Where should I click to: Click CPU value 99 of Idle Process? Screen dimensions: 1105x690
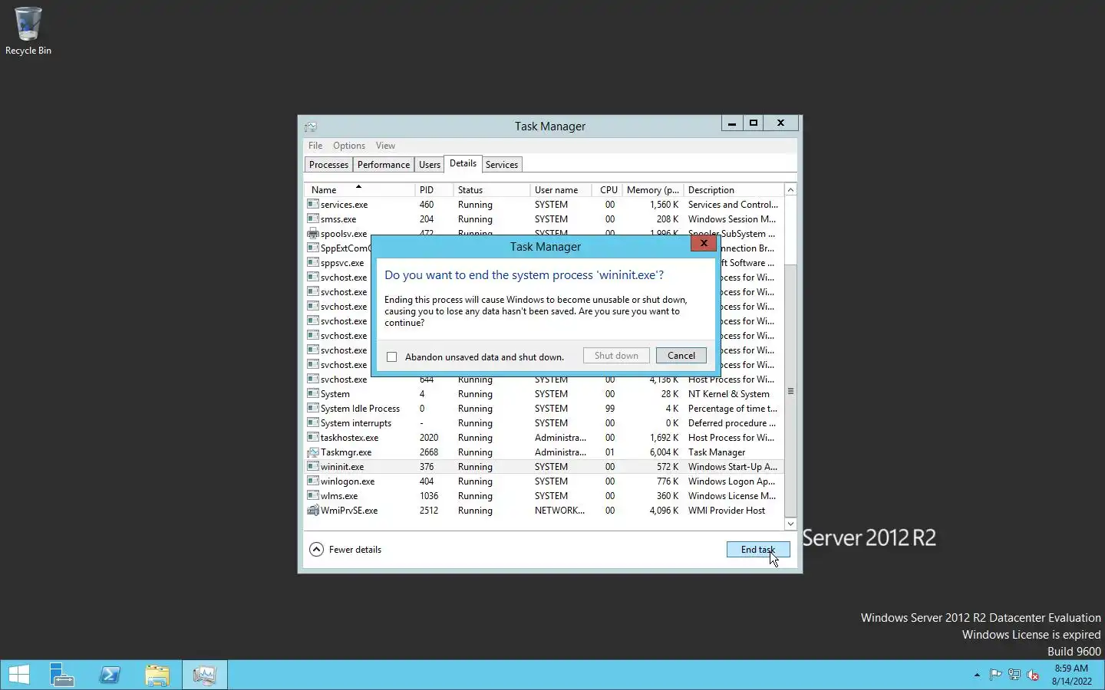tap(609, 409)
